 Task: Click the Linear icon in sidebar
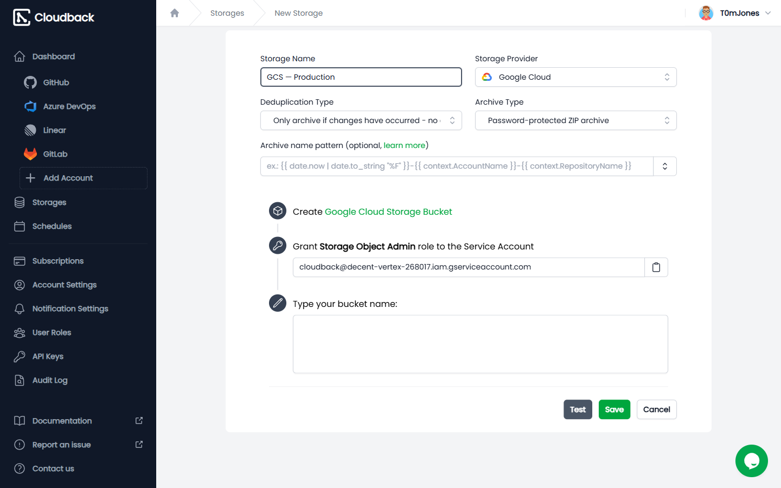30,130
